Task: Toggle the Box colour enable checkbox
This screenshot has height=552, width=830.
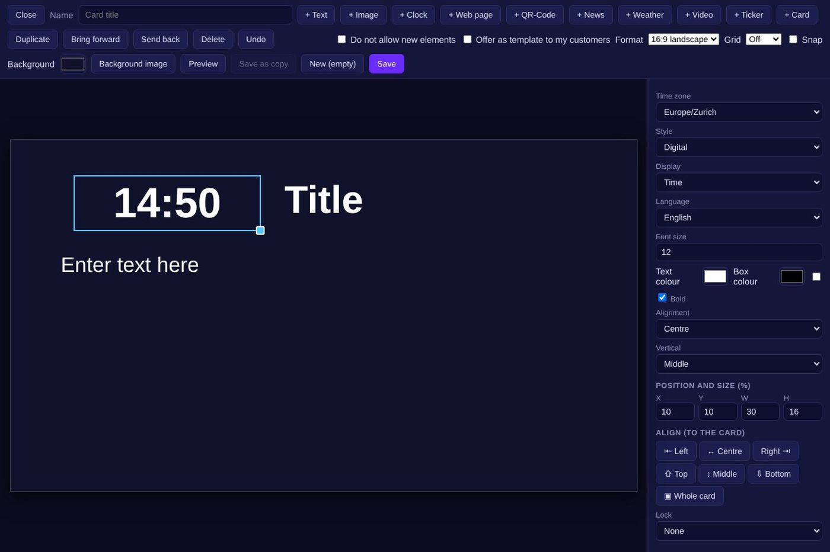Action: pos(816,277)
